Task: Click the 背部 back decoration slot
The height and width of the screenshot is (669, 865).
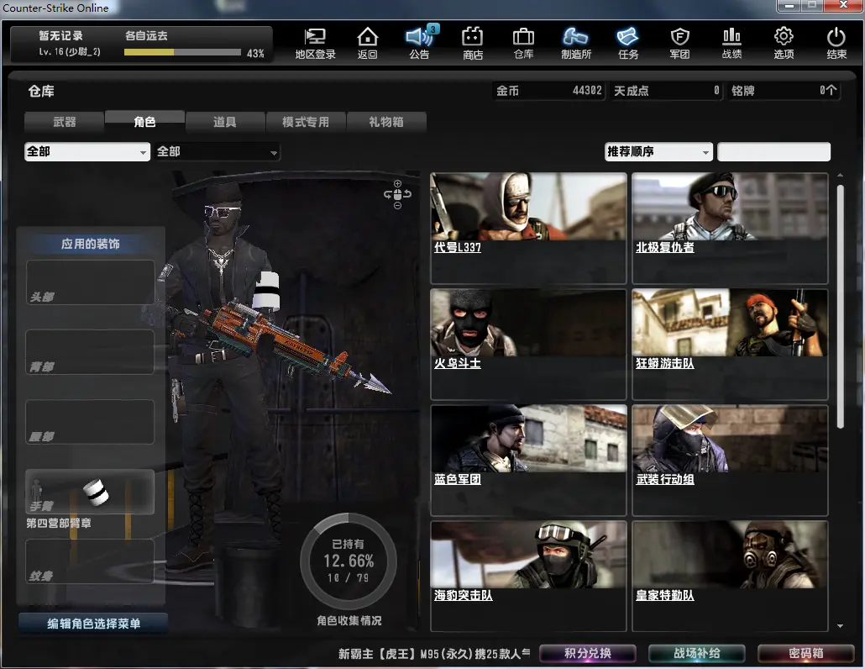Action: (x=90, y=352)
